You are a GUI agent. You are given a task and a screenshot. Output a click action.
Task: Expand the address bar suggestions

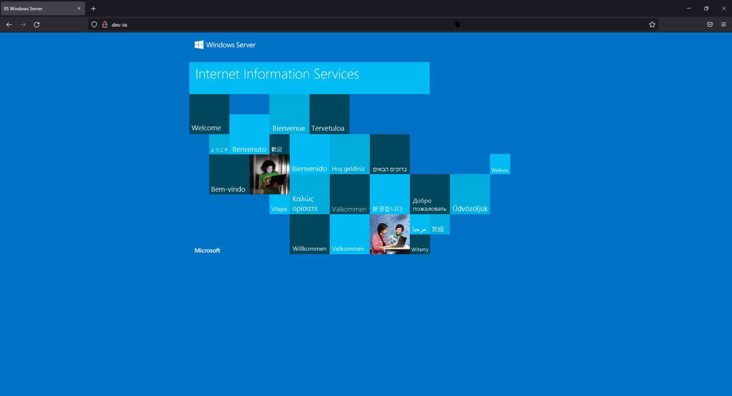click(x=334, y=24)
